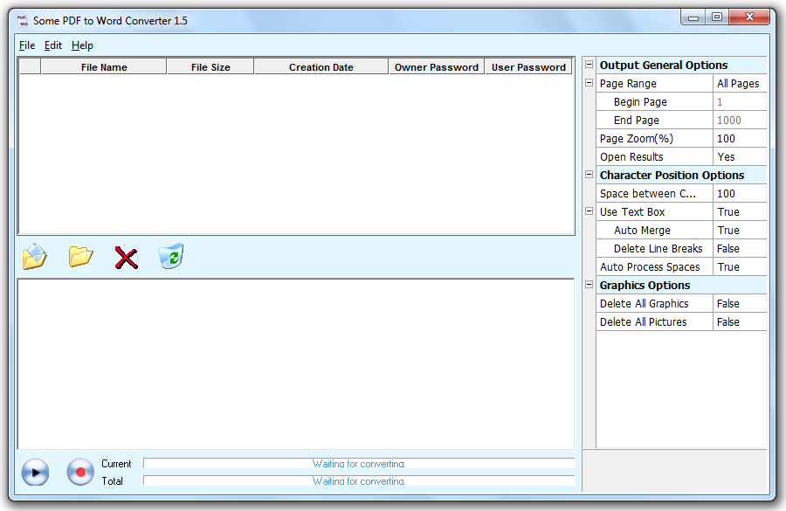Click the blank first column header

[30, 66]
